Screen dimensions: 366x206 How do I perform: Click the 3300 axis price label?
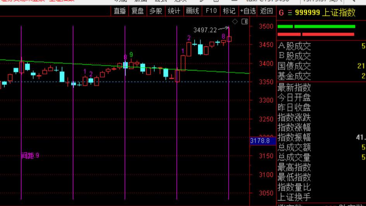pos(266,100)
